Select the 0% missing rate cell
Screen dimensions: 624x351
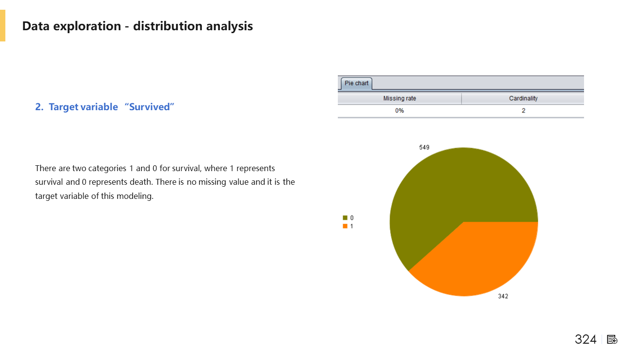tap(399, 111)
